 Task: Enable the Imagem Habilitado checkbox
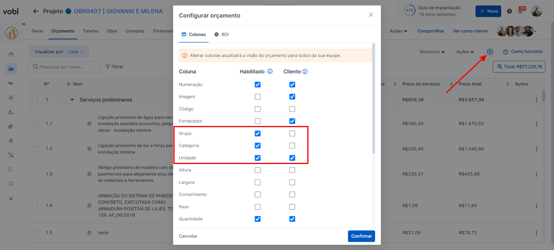[x=258, y=97]
